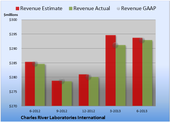Select the red estimate bar for 3-2013
The height and width of the screenshot is (122, 170).
(x=110, y=71)
